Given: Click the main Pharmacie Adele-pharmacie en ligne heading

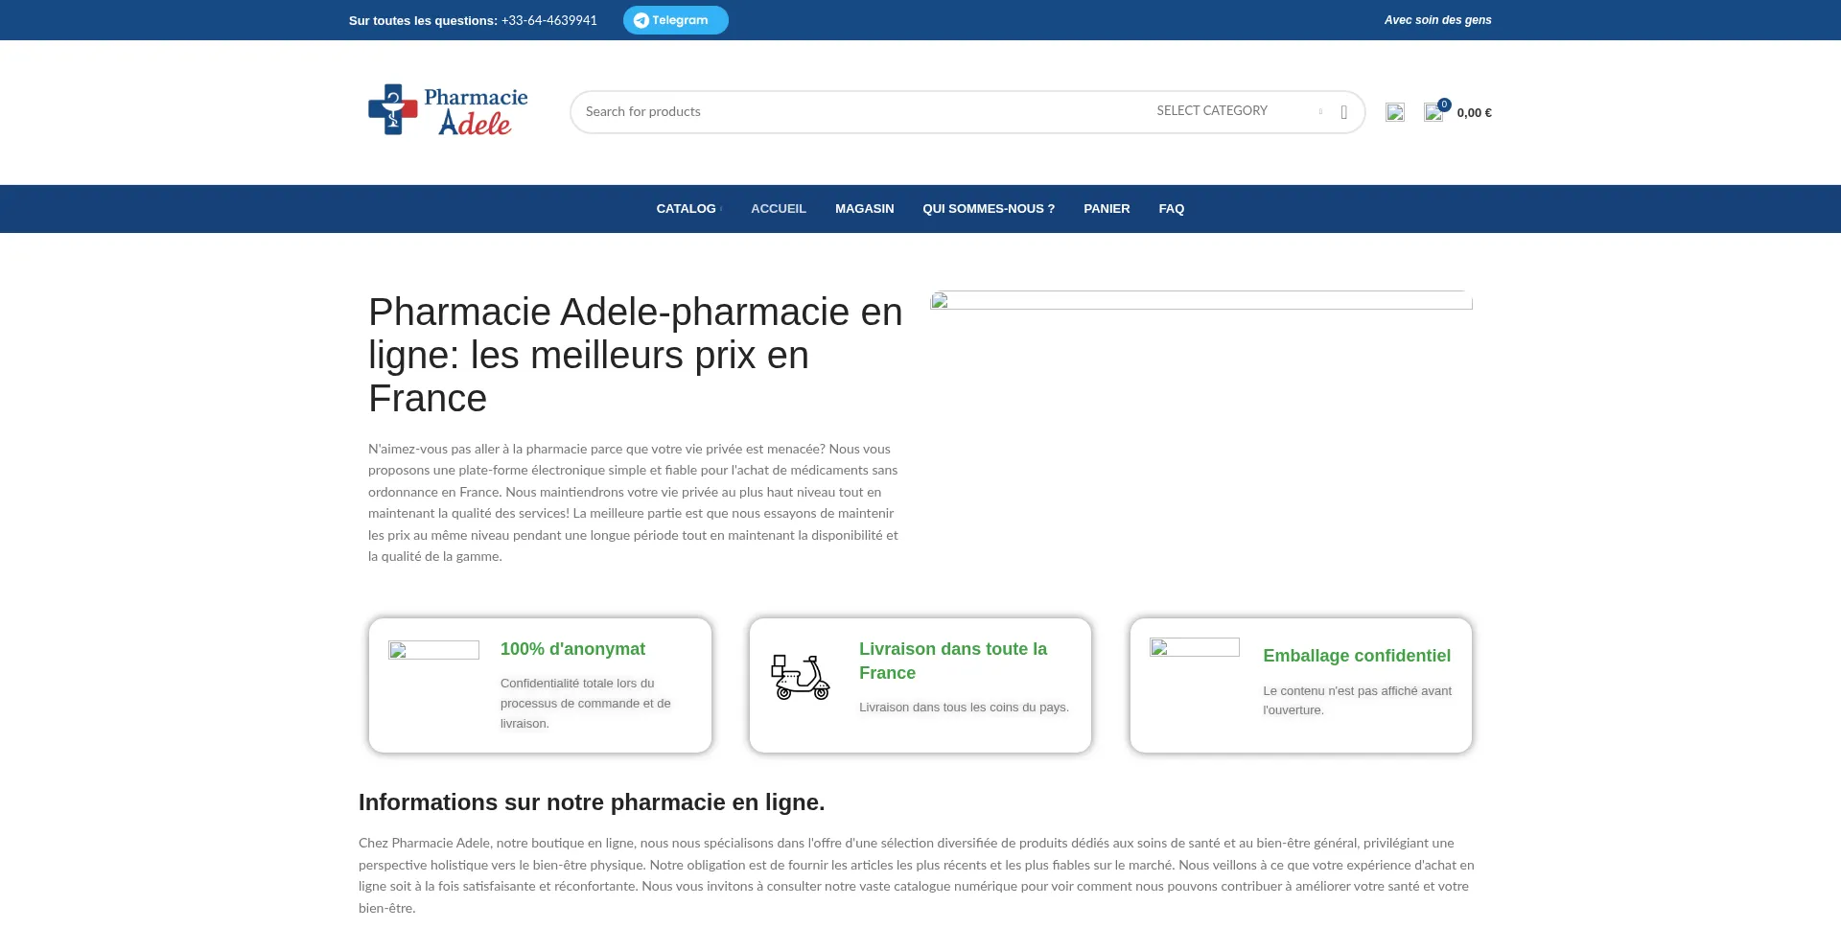Looking at the screenshot, I should (x=636, y=355).
